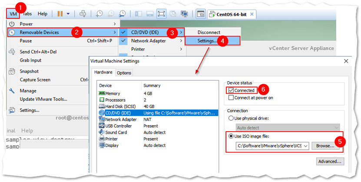Image resolution: width=361 pixels, height=182 pixels.
Task: Choose Settings... in the CD/DVD submenu
Action: (213, 41)
